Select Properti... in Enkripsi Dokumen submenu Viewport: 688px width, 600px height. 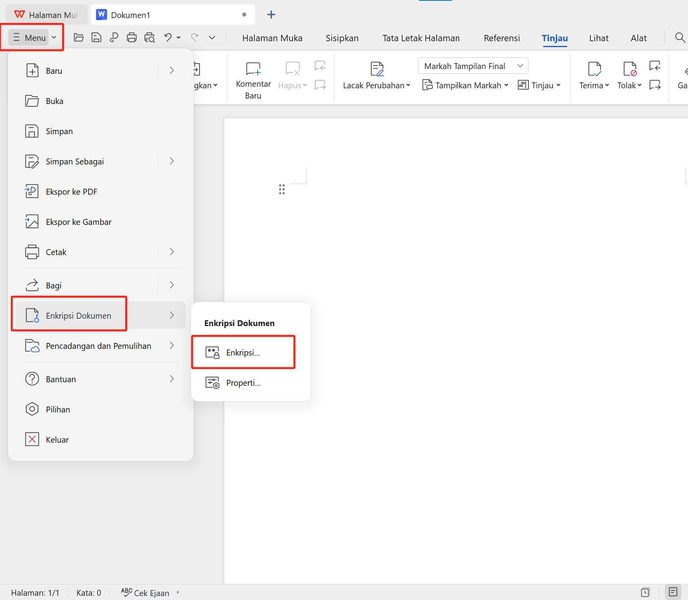(x=243, y=383)
